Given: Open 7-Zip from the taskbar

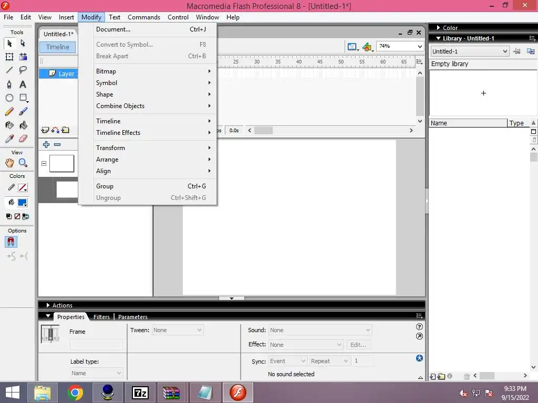Looking at the screenshot, I should pos(140,393).
